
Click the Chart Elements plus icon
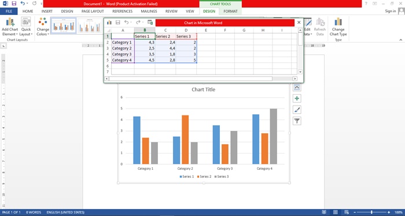coord(297,98)
